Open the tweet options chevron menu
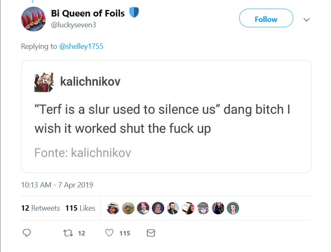 click(x=306, y=19)
